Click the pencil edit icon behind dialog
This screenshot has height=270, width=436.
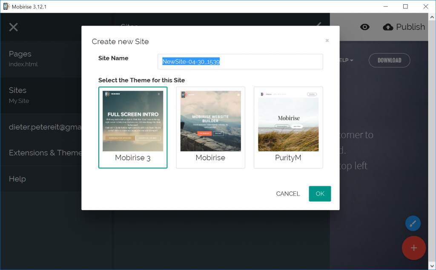318,24
